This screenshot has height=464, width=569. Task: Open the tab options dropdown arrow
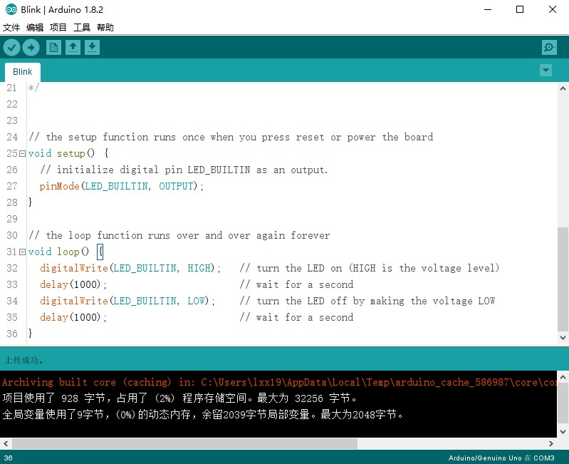[545, 70]
